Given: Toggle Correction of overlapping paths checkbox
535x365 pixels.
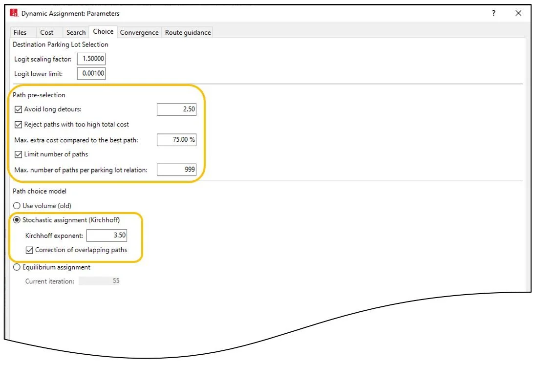Looking at the screenshot, I should coord(29,250).
